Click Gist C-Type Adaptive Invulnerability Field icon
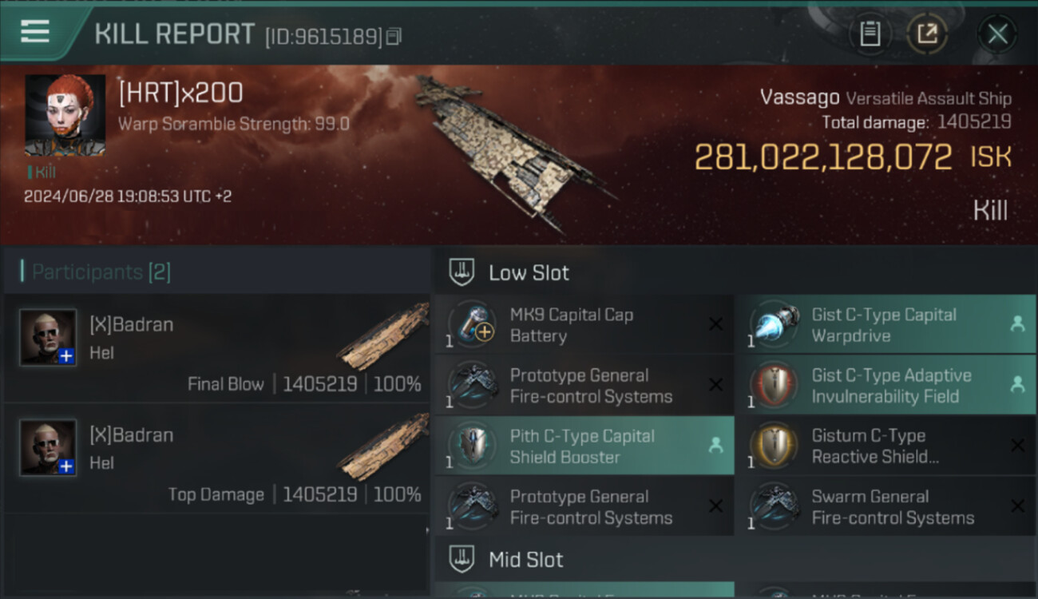The image size is (1038, 599). click(x=775, y=386)
